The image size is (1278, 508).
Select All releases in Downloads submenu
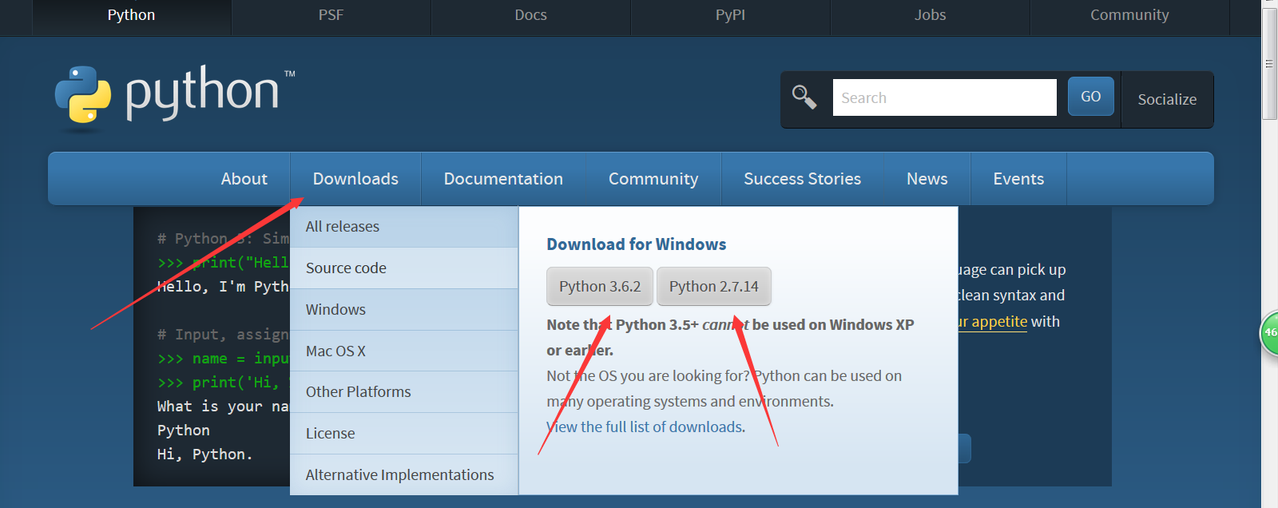[x=404, y=227]
